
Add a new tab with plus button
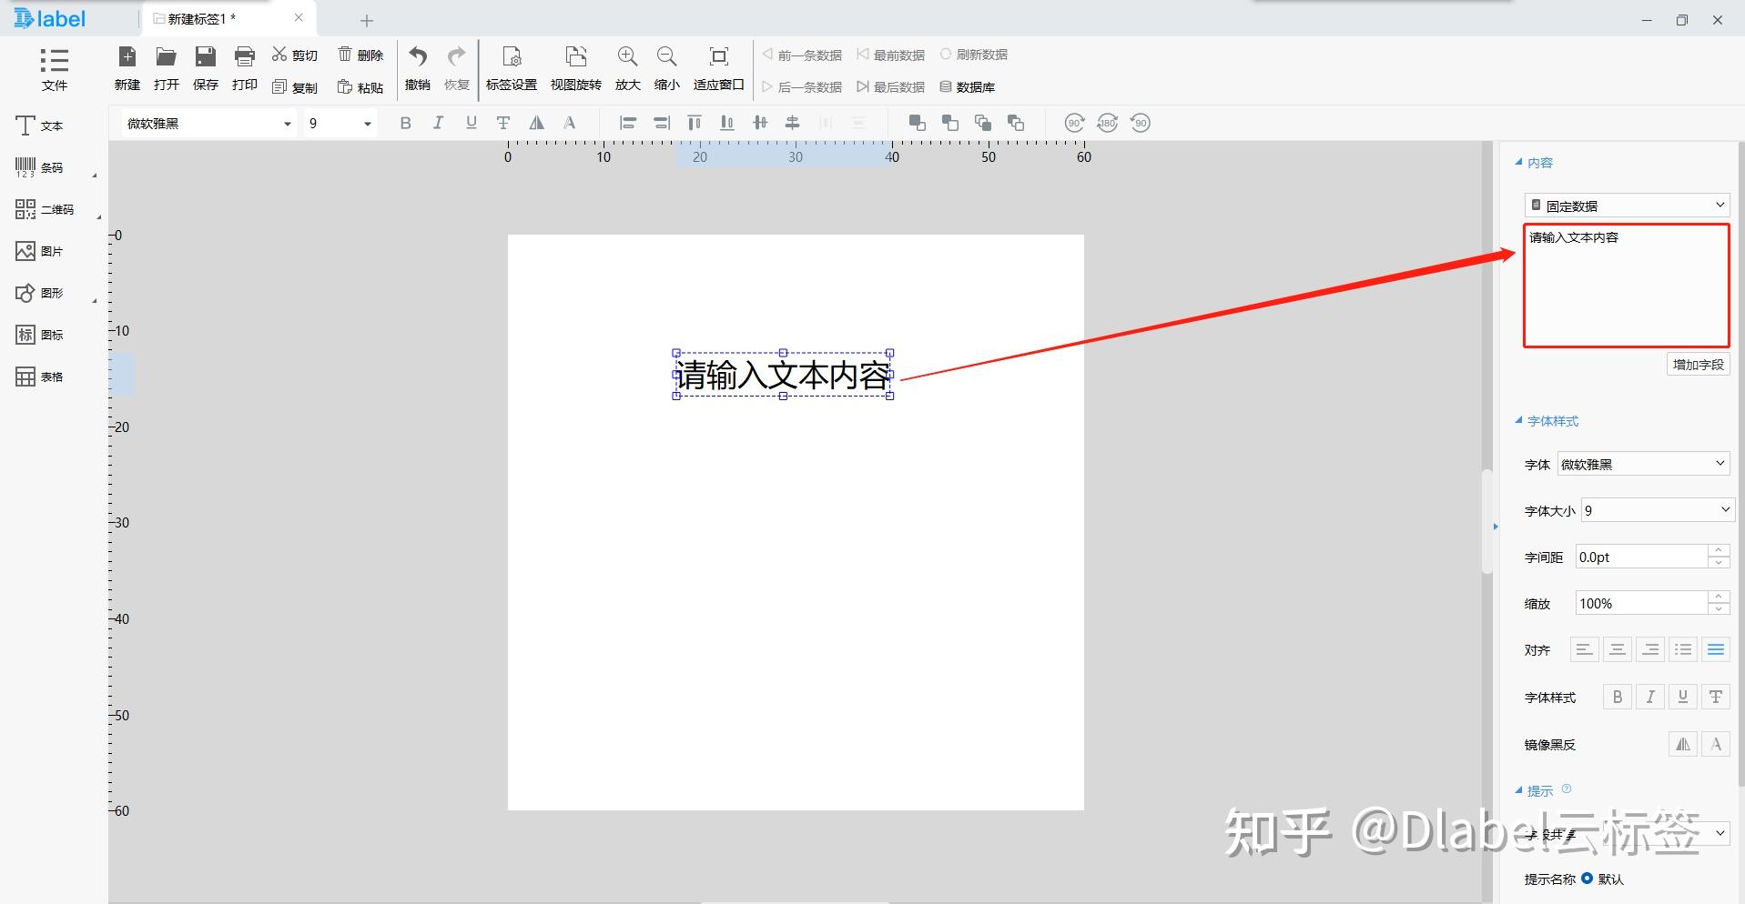click(x=367, y=20)
